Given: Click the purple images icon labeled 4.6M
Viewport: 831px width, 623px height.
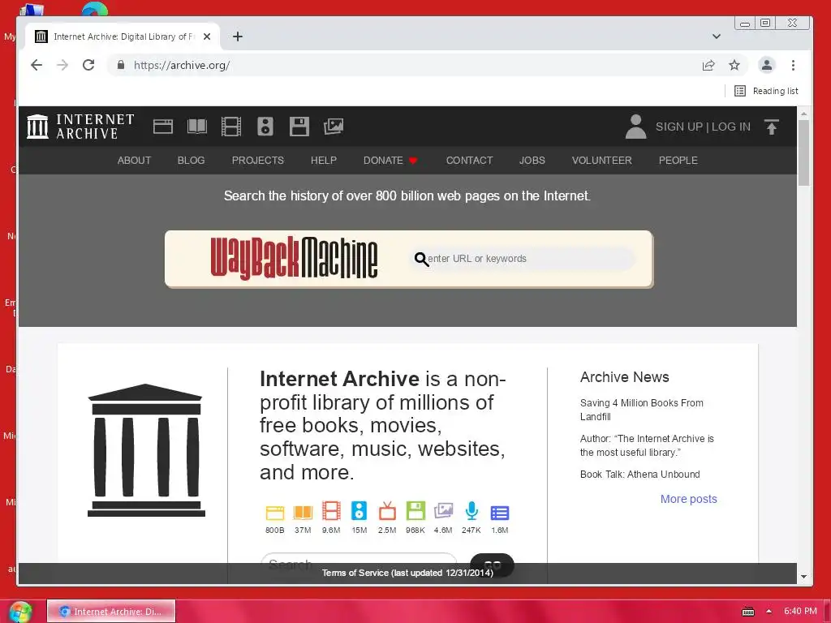Looking at the screenshot, I should (443, 511).
